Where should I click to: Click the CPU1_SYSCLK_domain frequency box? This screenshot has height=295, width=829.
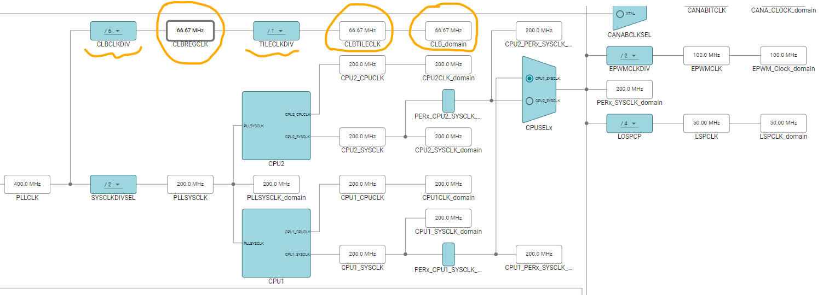click(x=448, y=218)
